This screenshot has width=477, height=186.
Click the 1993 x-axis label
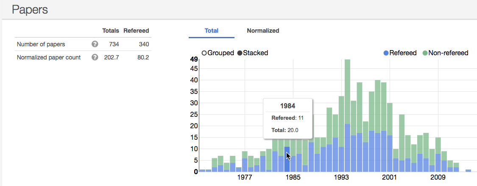(341, 178)
